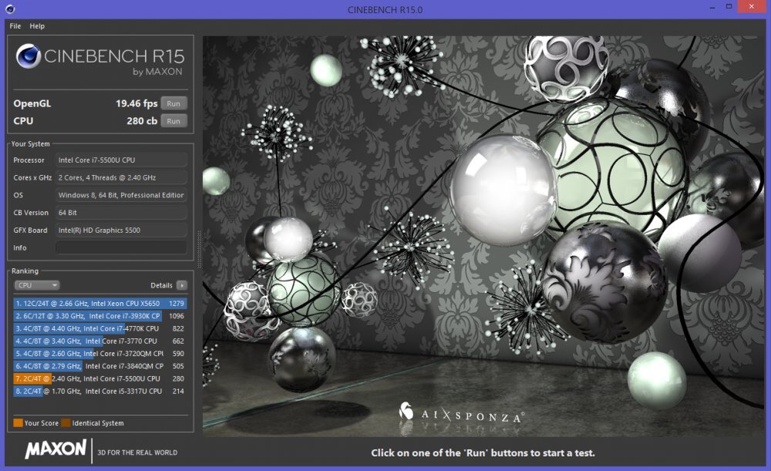Click the application icon in the title bar
This screenshot has height=471, width=771.
[x=8, y=9]
